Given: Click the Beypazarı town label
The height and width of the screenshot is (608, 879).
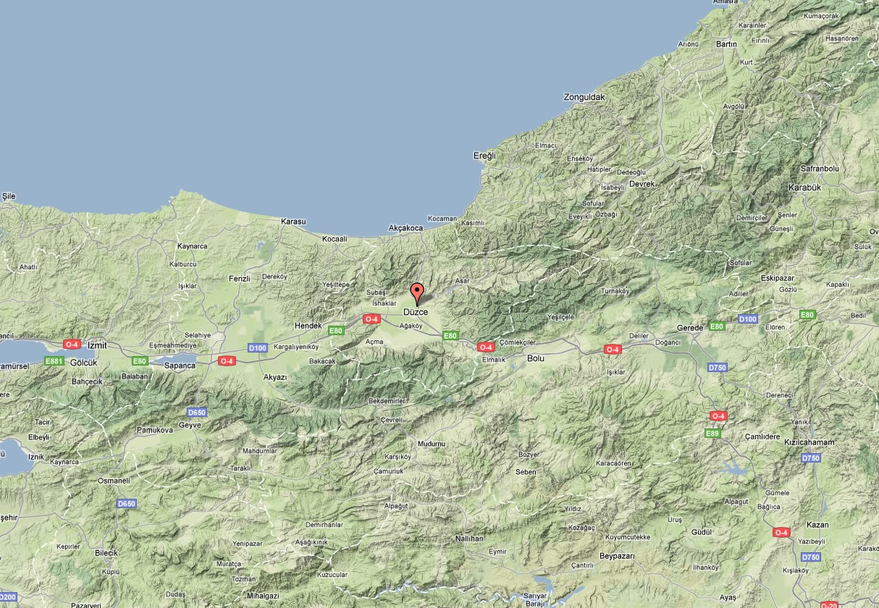Looking at the screenshot, I should (x=617, y=556).
